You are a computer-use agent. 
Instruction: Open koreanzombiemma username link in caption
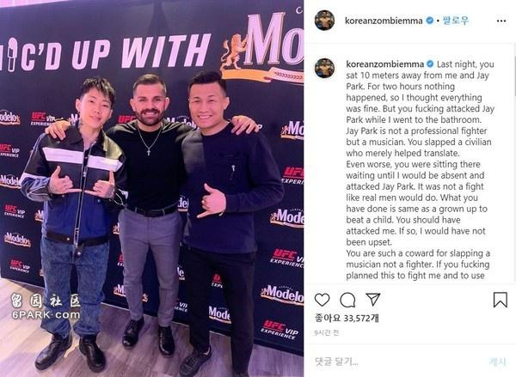click(x=385, y=64)
